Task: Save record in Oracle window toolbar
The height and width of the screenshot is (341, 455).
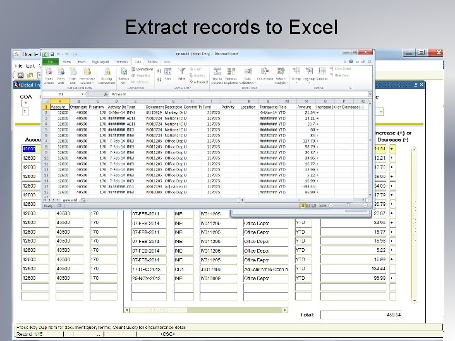Action: tap(20, 75)
